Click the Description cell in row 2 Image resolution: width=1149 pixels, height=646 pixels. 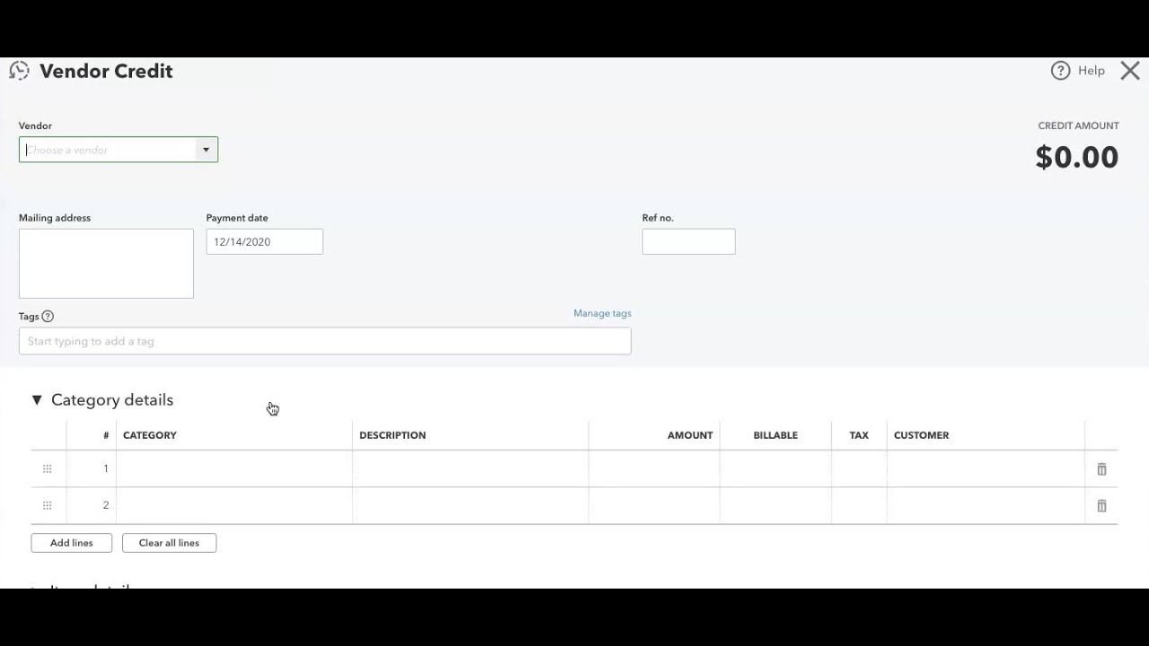point(470,506)
